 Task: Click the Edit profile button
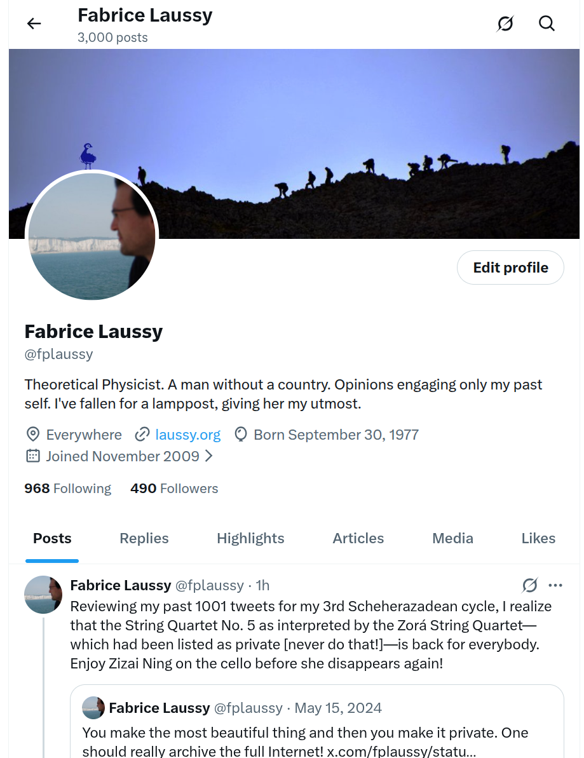point(510,267)
